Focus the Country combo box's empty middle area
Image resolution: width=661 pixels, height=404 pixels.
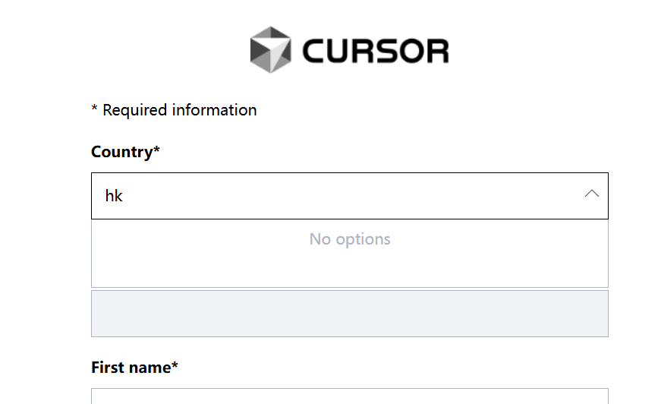click(x=349, y=196)
